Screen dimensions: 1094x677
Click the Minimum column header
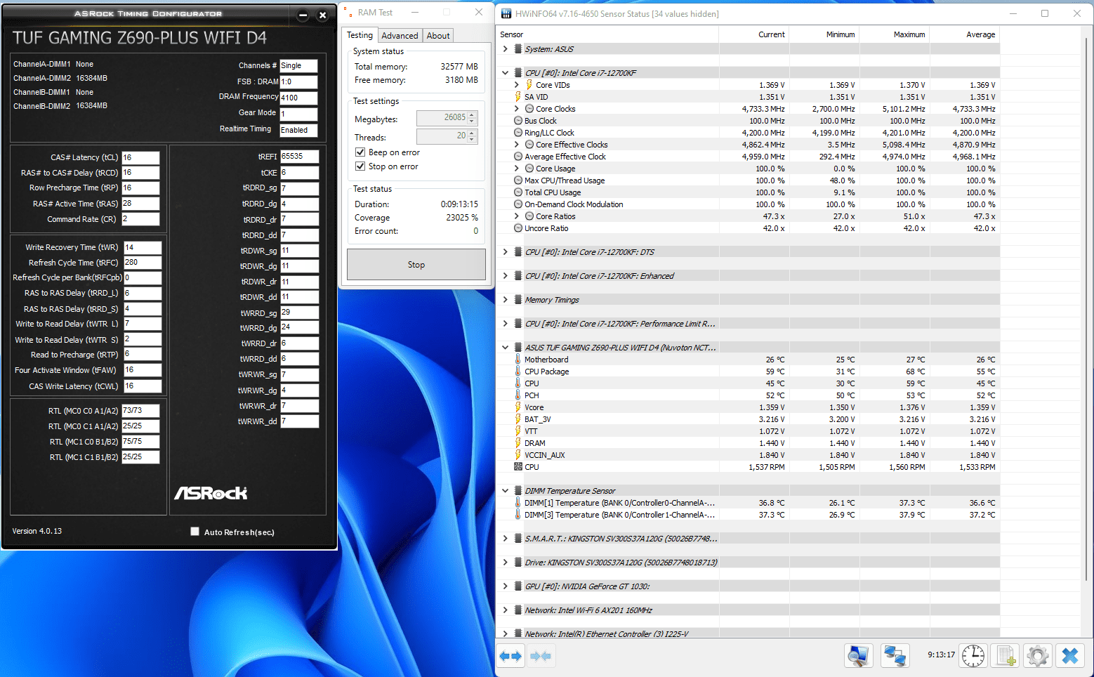[824, 34]
